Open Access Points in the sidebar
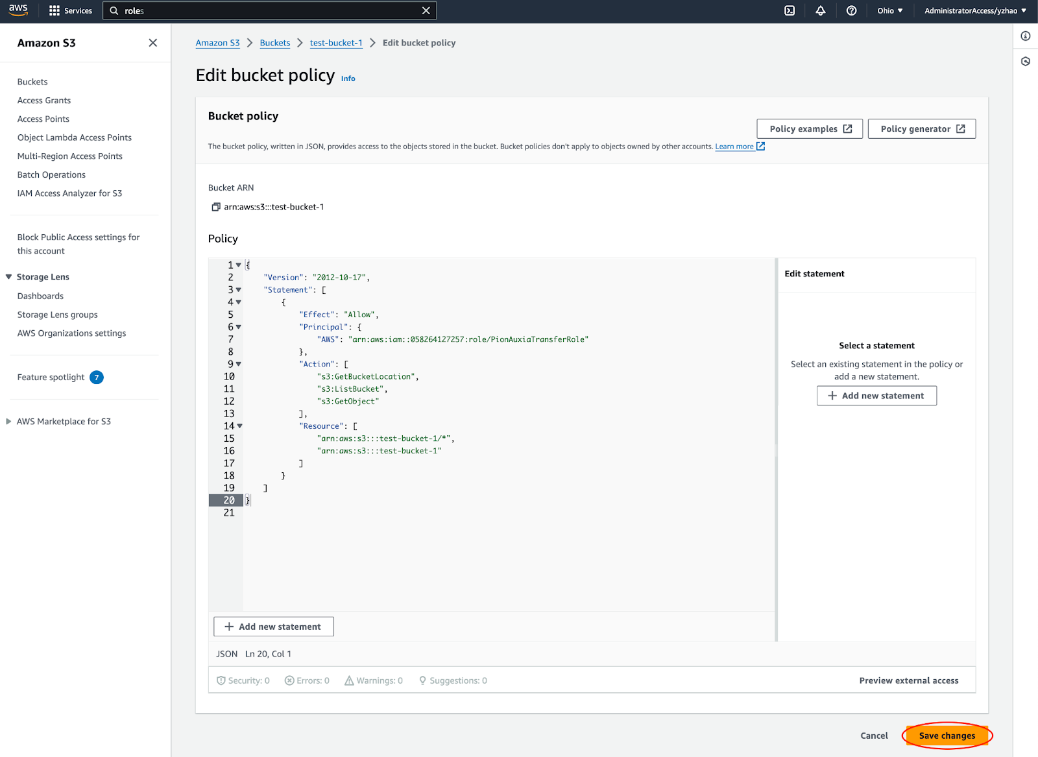Viewport: 1038px width, 757px height. coord(43,119)
